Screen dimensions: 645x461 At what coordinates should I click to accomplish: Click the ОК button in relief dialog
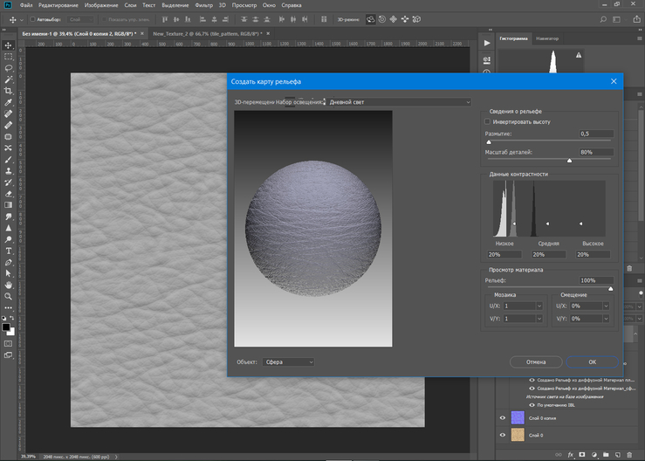[x=592, y=361]
